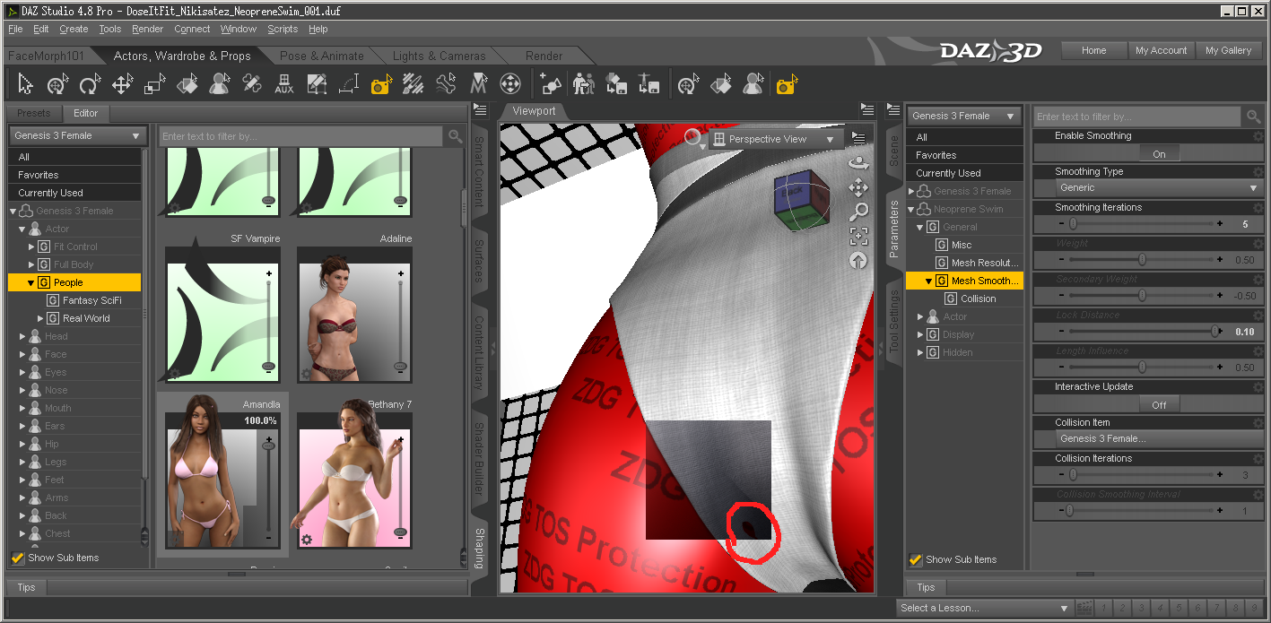Open the Content Library side tab
1271x623 pixels.
pyautogui.click(x=479, y=351)
